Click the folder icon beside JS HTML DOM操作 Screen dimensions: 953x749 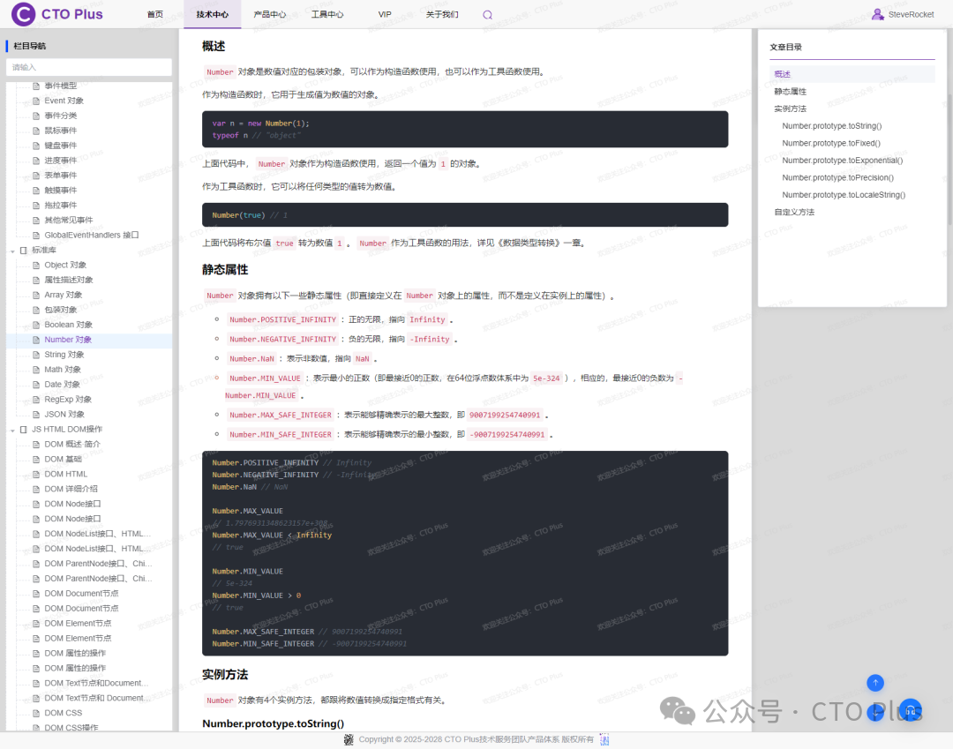click(24, 430)
